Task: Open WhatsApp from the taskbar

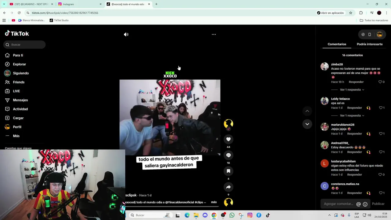Action: coord(232,215)
